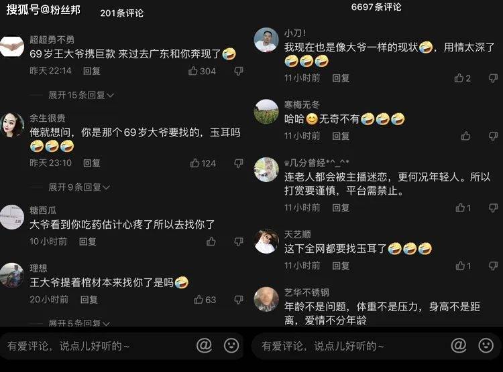503x372 pixels.
Task: Expand 展开15条回复 under first comment
Action: [x=81, y=95]
